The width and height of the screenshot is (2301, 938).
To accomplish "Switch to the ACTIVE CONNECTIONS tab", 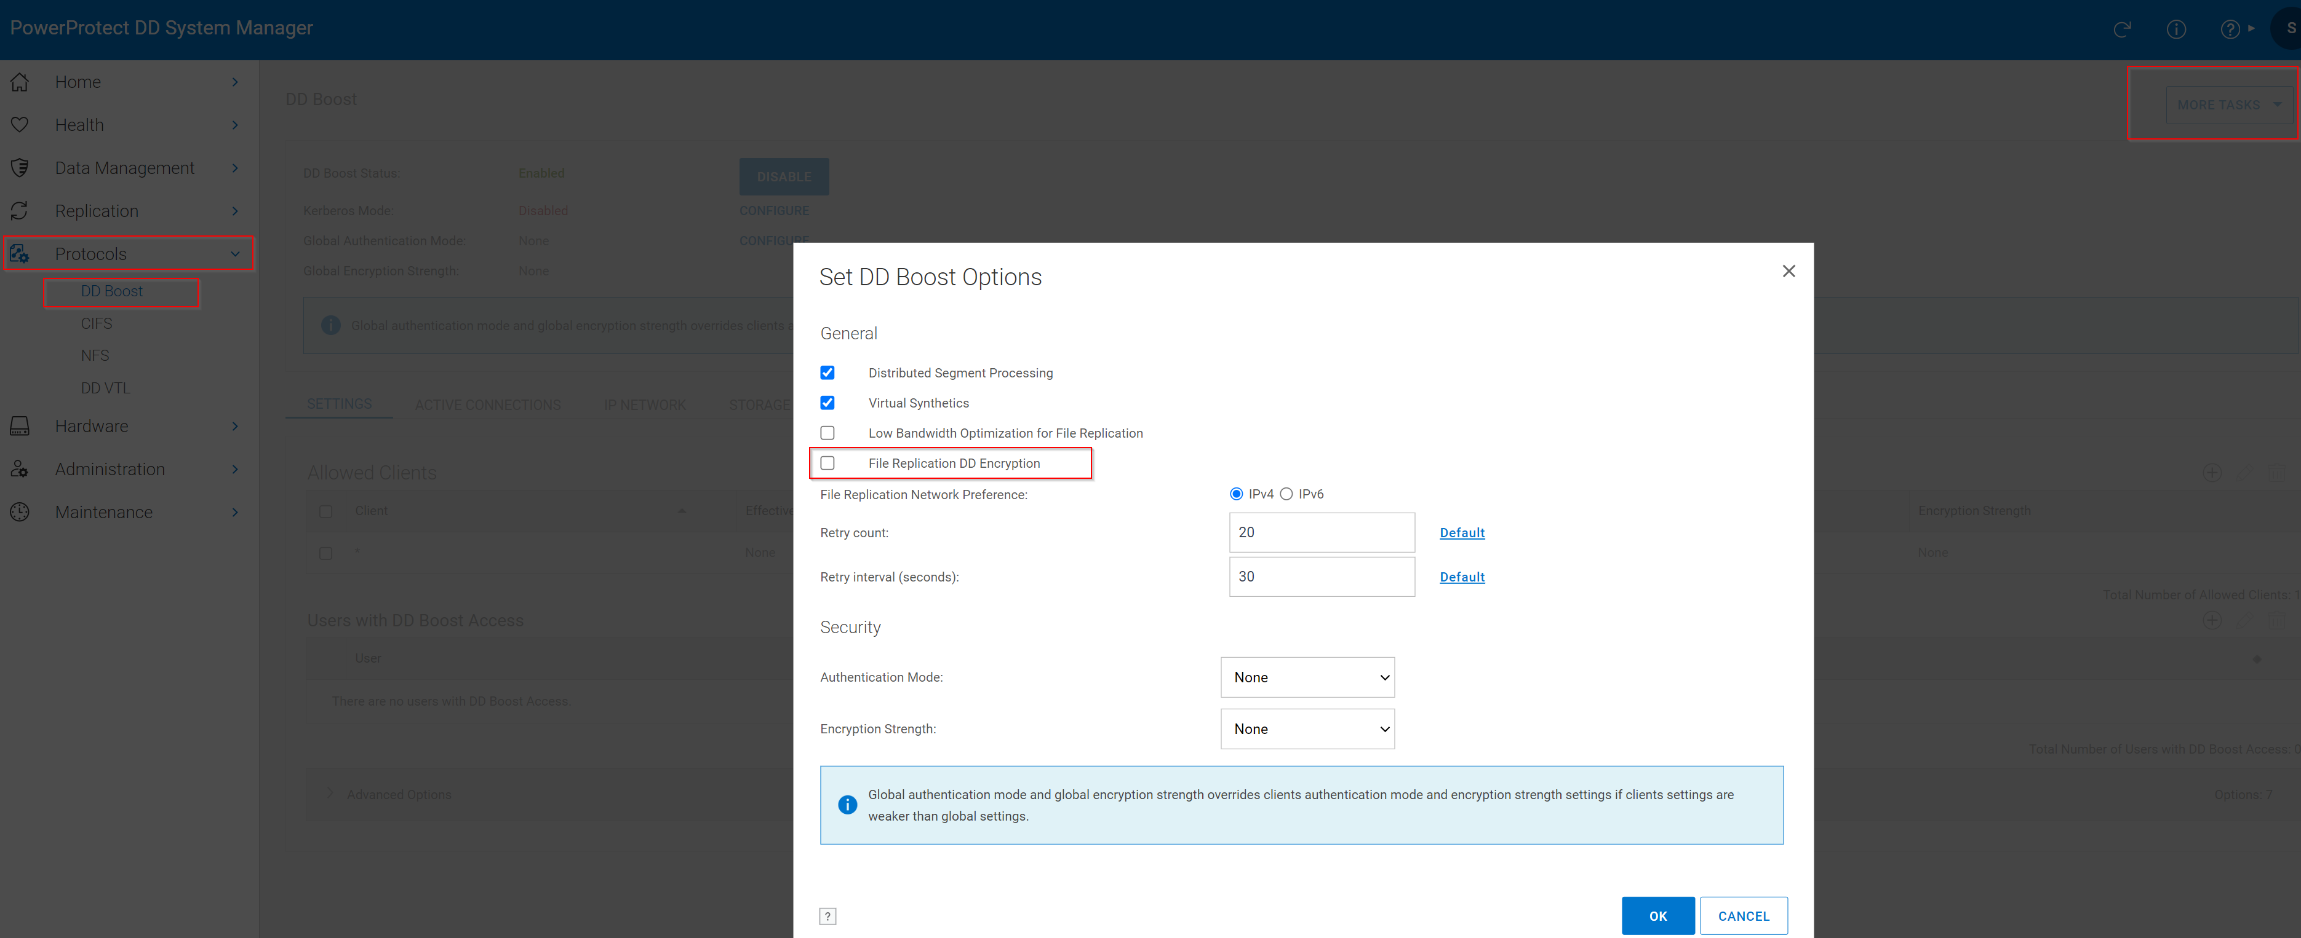I will tap(488, 404).
